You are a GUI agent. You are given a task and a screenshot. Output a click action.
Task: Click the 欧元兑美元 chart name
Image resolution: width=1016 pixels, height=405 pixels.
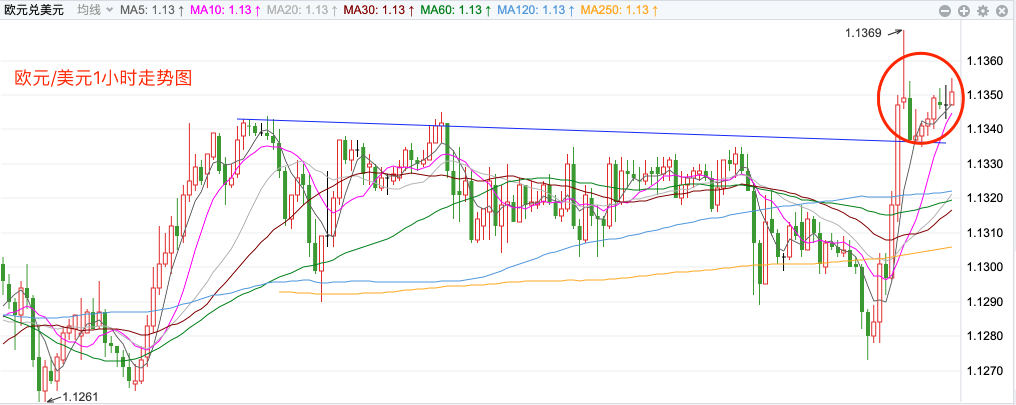34,10
